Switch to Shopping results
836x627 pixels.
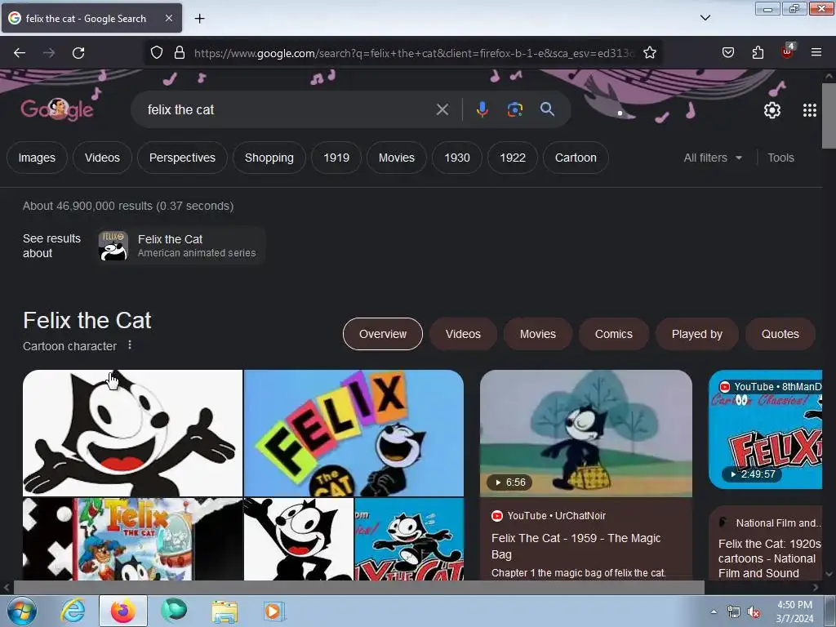[x=269, y=158]
